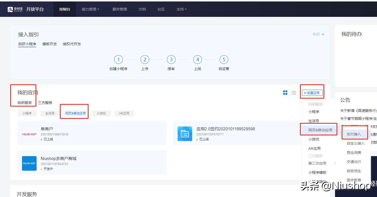Expand the 第三方应用 submenu
Image resolution: width=377 pixels, height=197 pixels.
[317, 163]
